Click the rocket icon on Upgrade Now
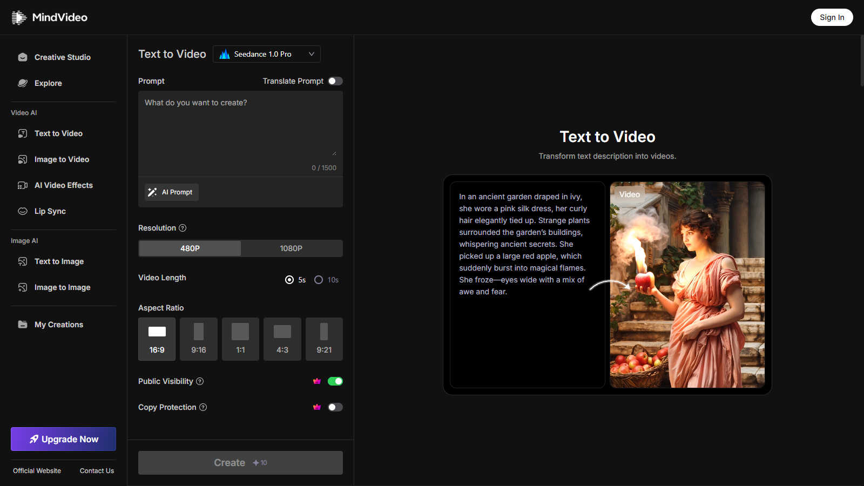Viewport: 864px width, 486px height. [x=34, y=439]
